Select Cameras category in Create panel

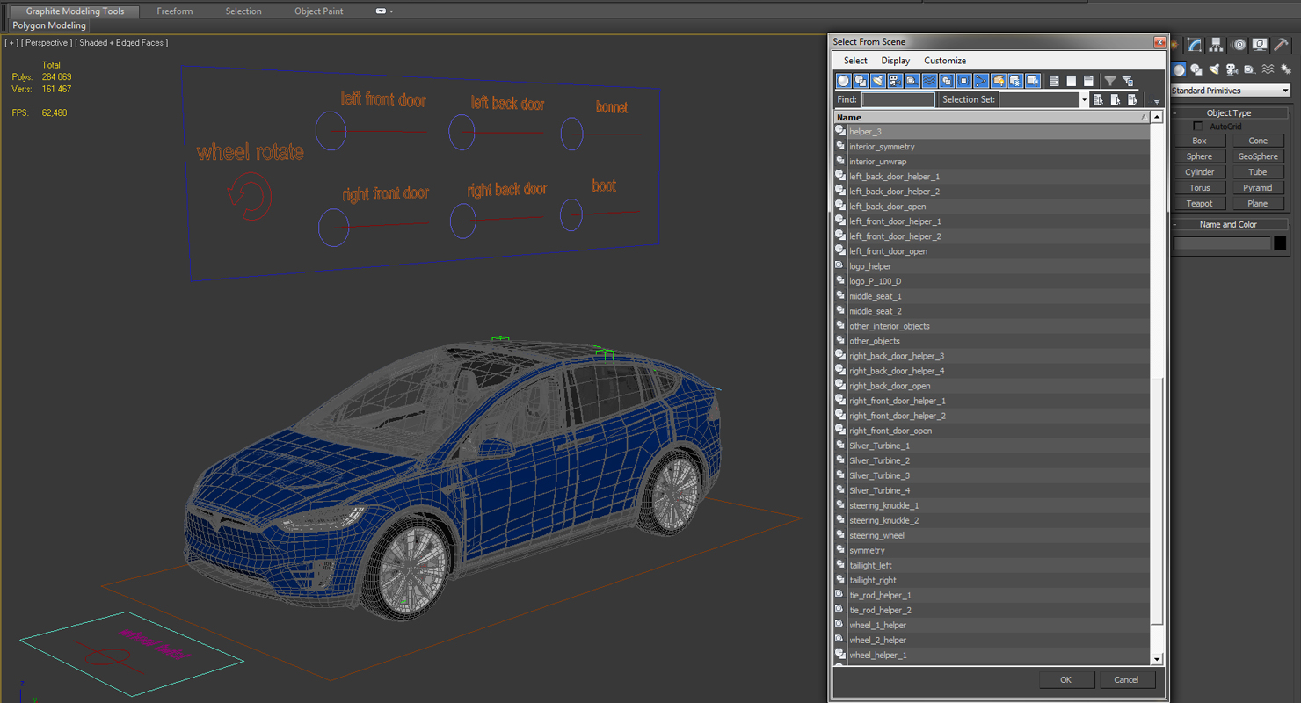point(1232,69)
